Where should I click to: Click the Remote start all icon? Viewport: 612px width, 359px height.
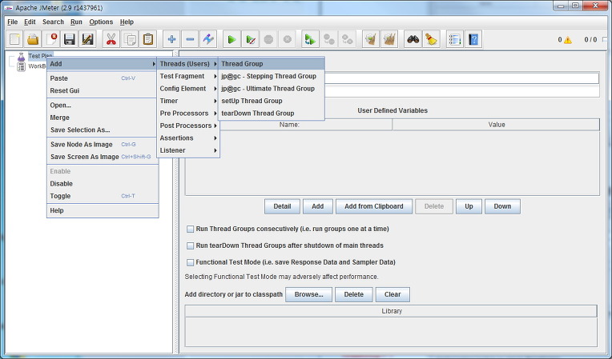pyautogui.click(x=310, y=39)
